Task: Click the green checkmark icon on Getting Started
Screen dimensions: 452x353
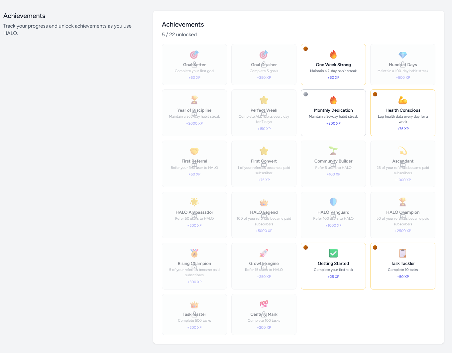Action: pos(333,253)
